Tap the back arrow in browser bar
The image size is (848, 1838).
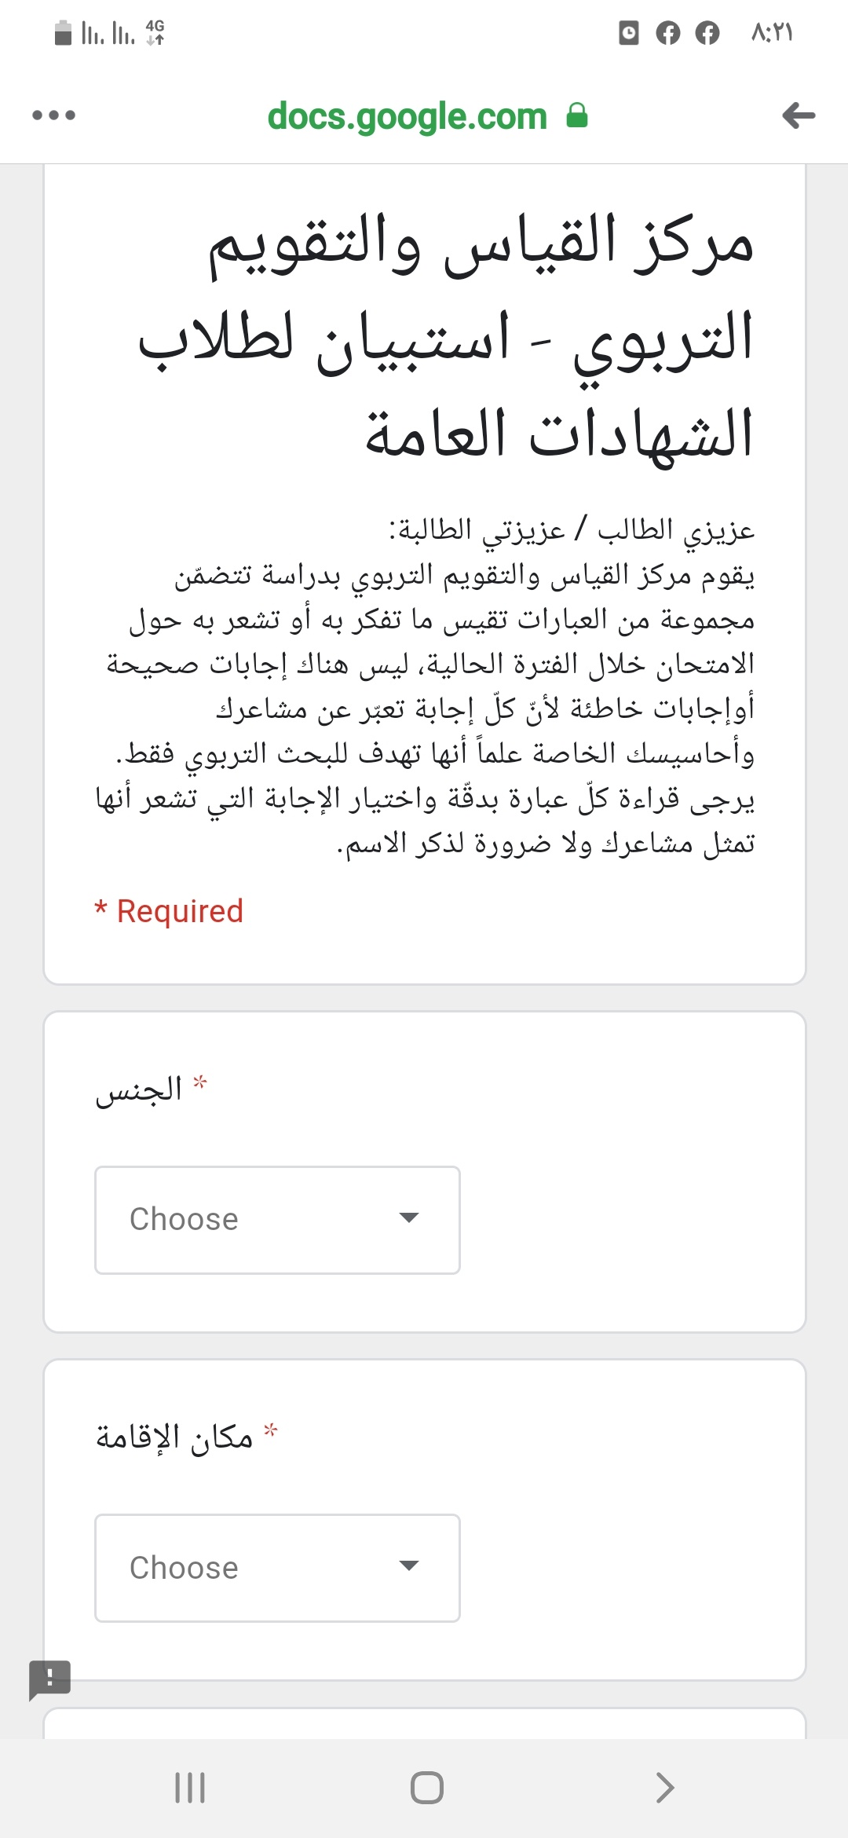[x=799, y=115]
